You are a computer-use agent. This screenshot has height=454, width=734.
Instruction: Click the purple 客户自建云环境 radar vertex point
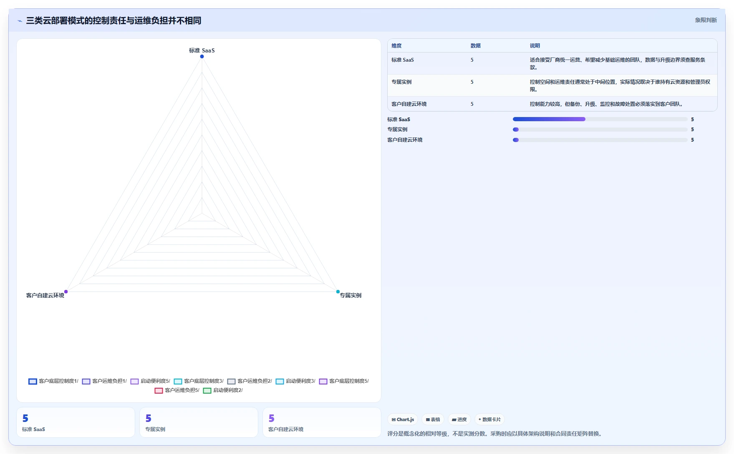coord(66,292)
